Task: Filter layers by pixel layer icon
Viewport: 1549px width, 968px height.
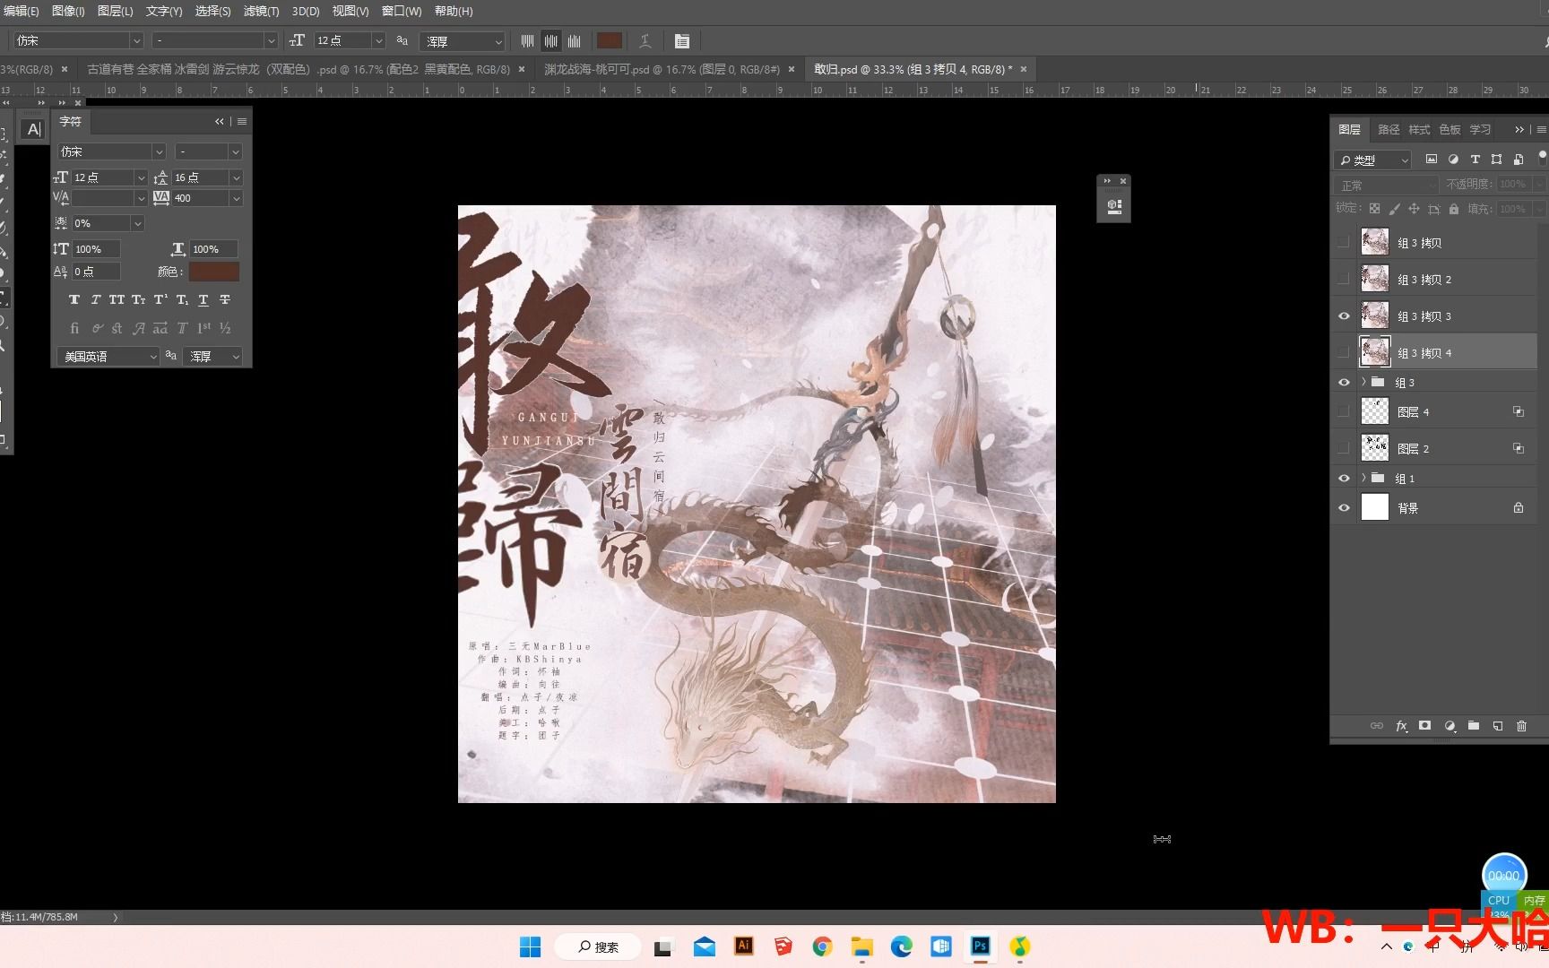Action: coord(1432,160)
